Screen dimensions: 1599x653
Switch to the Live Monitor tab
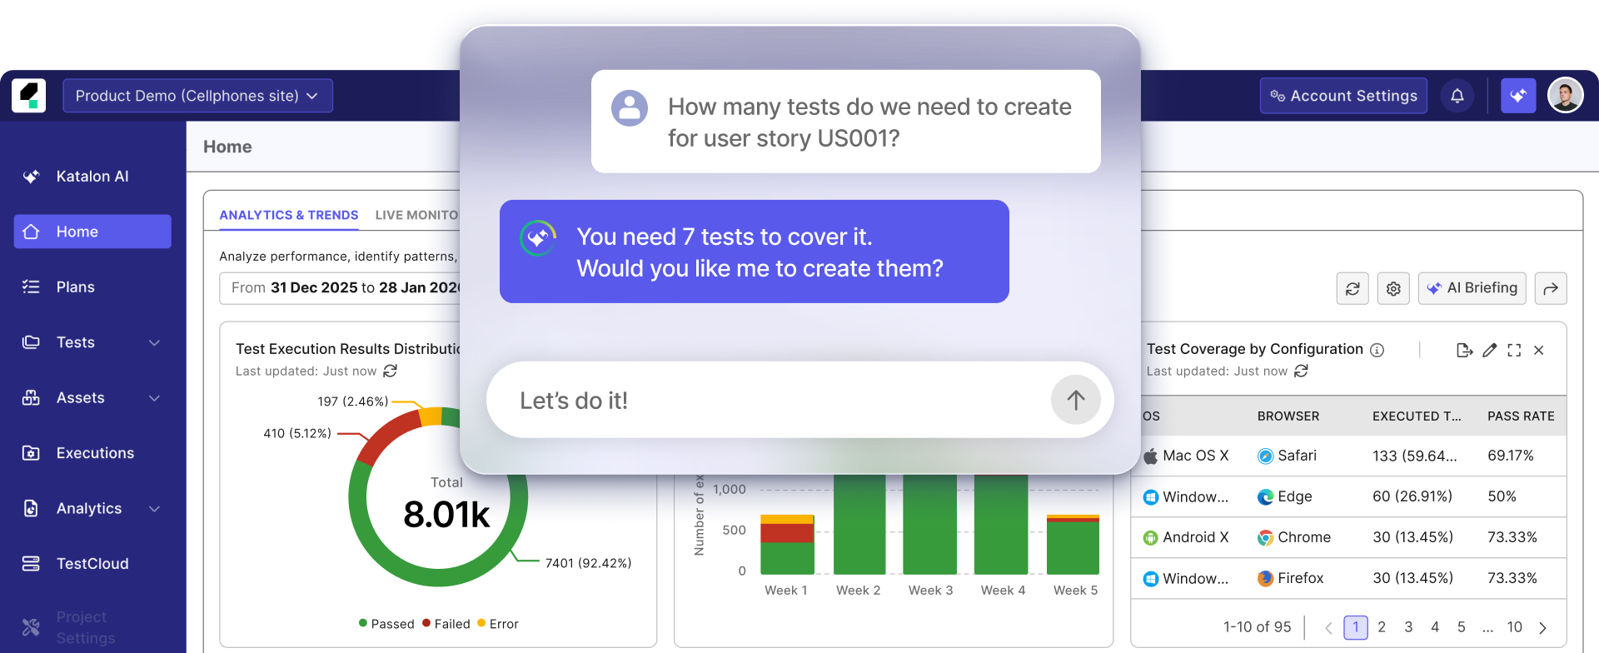coord(416,215)
